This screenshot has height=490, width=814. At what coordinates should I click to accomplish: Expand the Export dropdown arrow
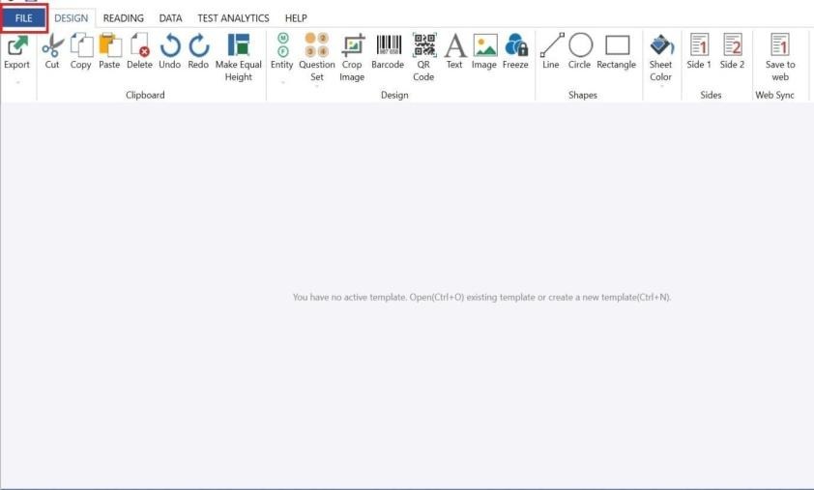tap(17, 82)
